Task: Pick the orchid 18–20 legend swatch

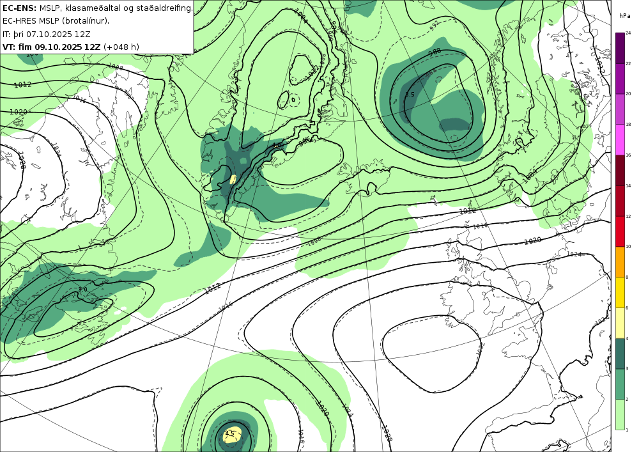Action: pyautogui.click(x=620, y=109)
